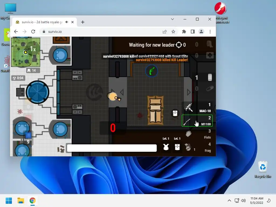This screenshot has height=207, width=276.
Task: Click the player character
Action: [x=112, y=96]
